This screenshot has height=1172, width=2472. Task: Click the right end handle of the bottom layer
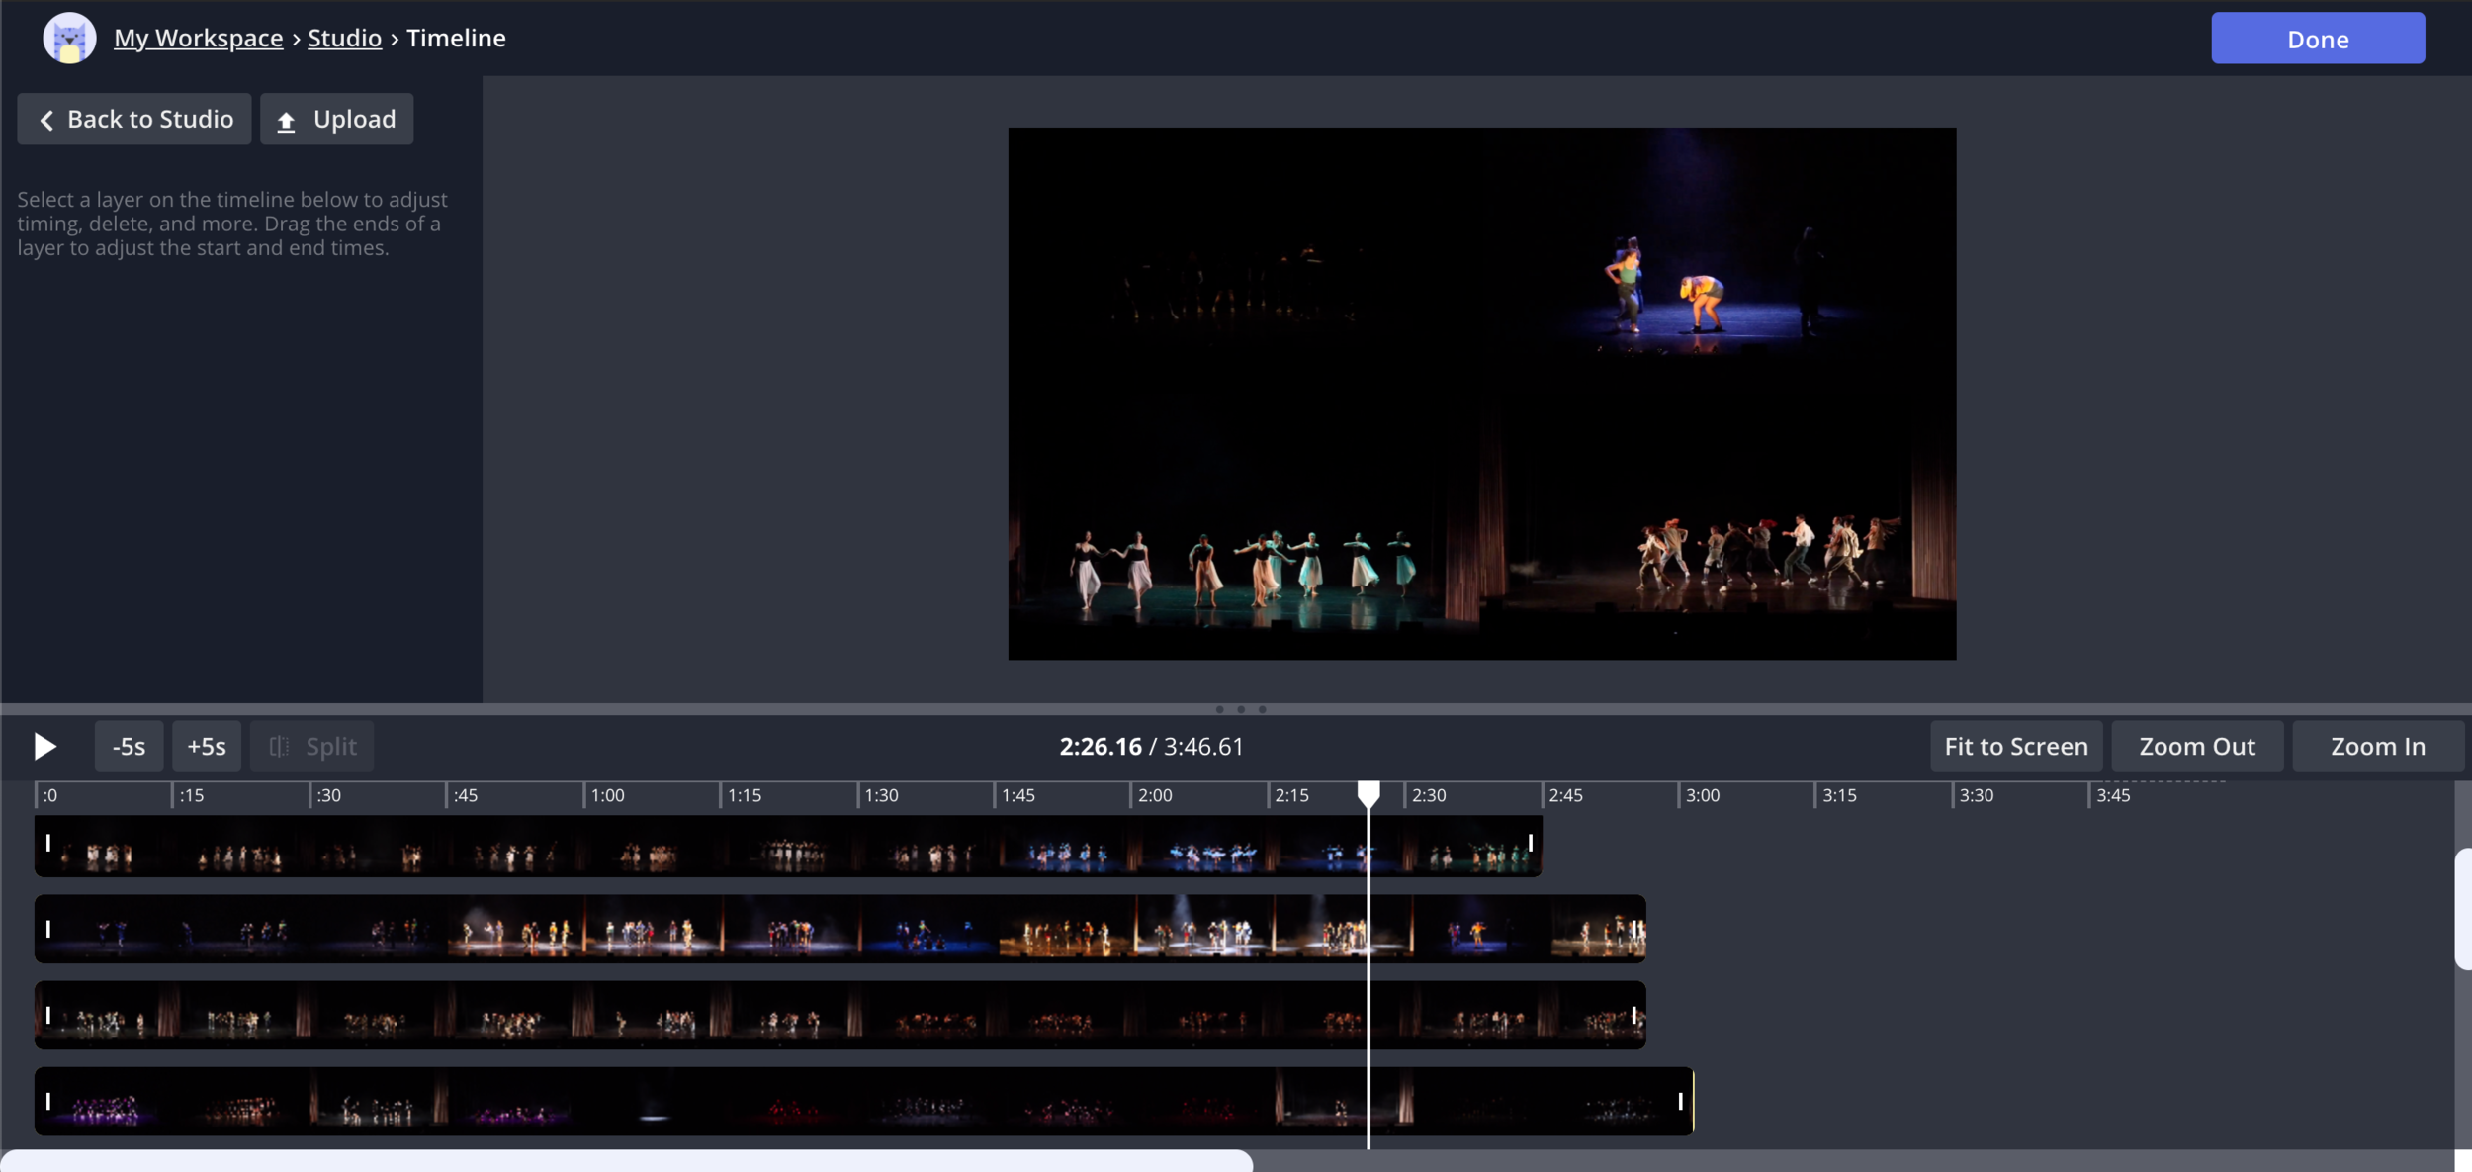pyautogui.click(x=1680, y=1101)
